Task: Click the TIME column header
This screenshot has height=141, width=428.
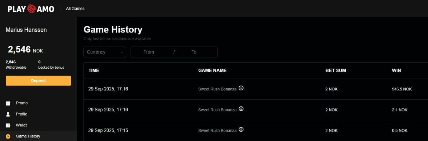Action: point(94,70)
